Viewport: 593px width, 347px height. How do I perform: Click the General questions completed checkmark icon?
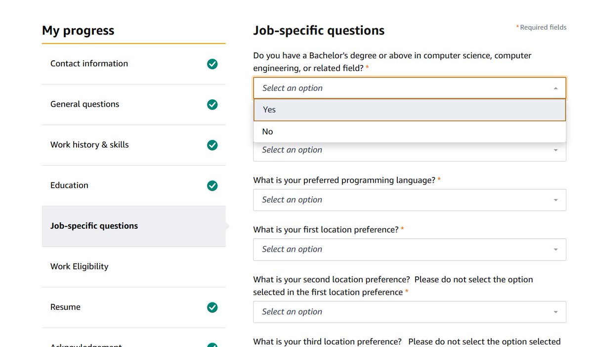pos(212,104)
